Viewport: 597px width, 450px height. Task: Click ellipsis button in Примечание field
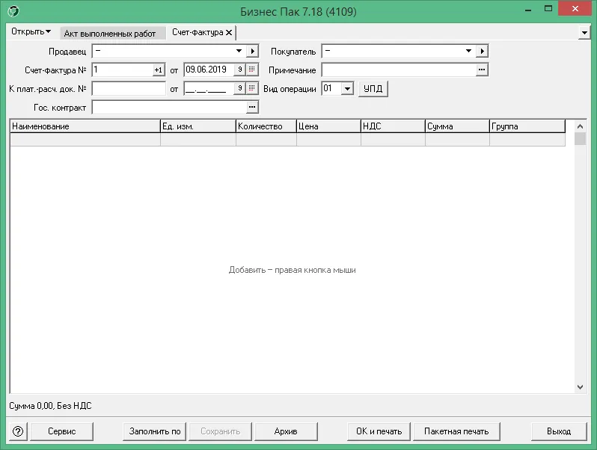point(482,70)
